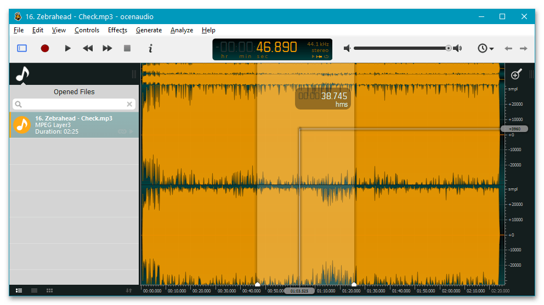Image resolution: width=544 pixels, height=305 pixels.
Task: Open the View menu
Action: 59,30
